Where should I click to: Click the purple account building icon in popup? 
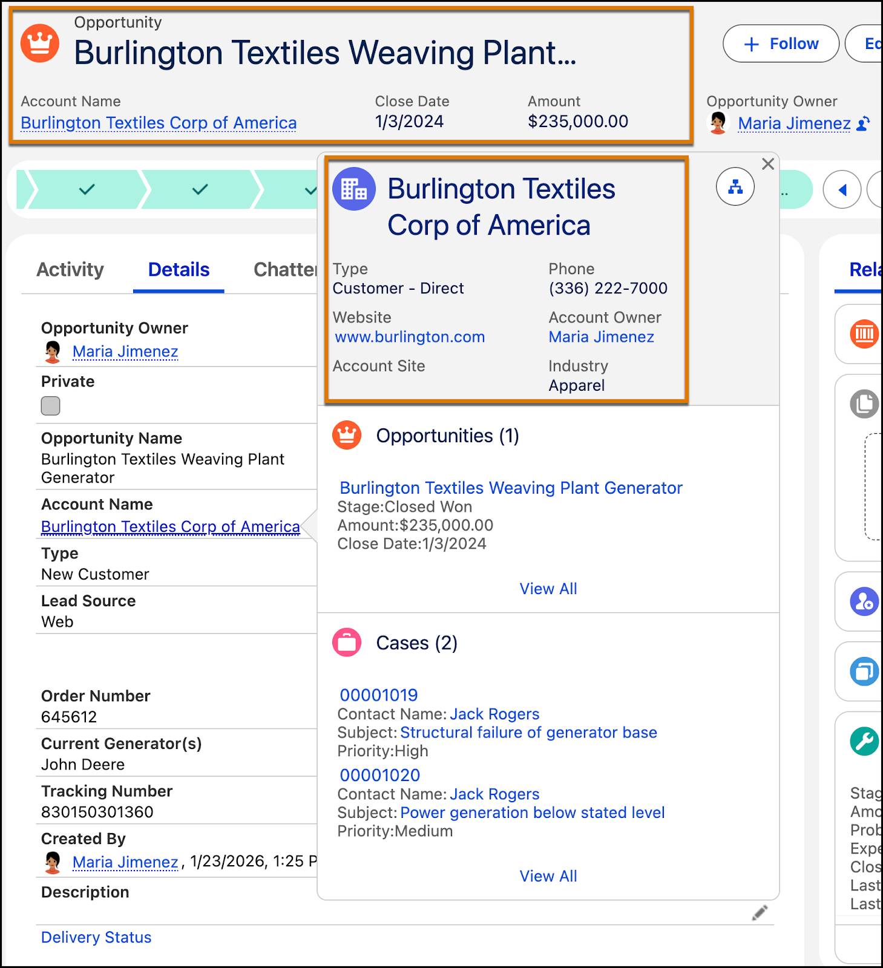(354, 189)
